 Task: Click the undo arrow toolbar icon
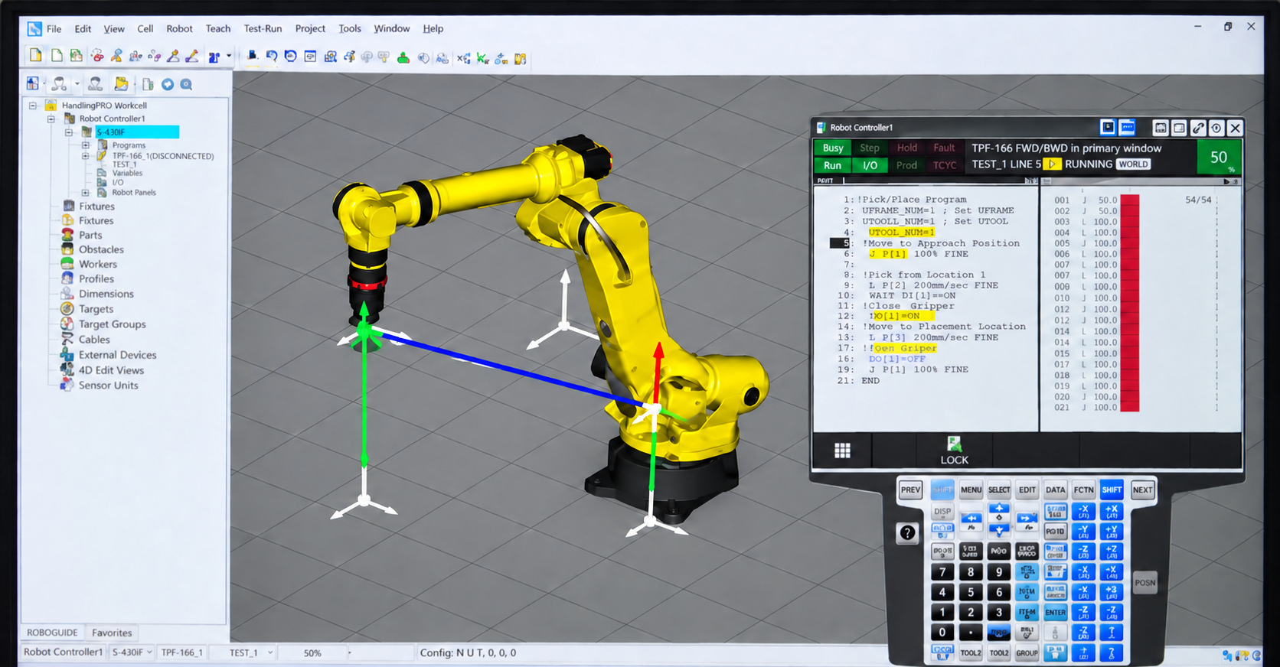click(272, 57)
